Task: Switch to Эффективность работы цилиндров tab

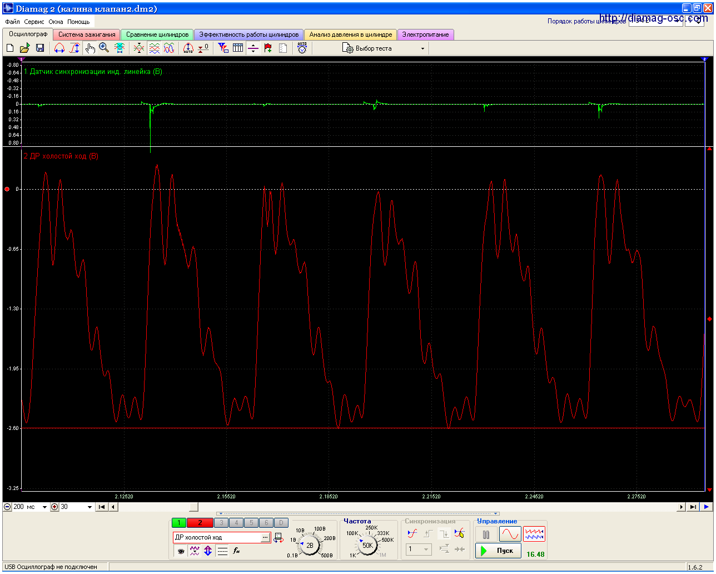Action: [x=249, y=34]
